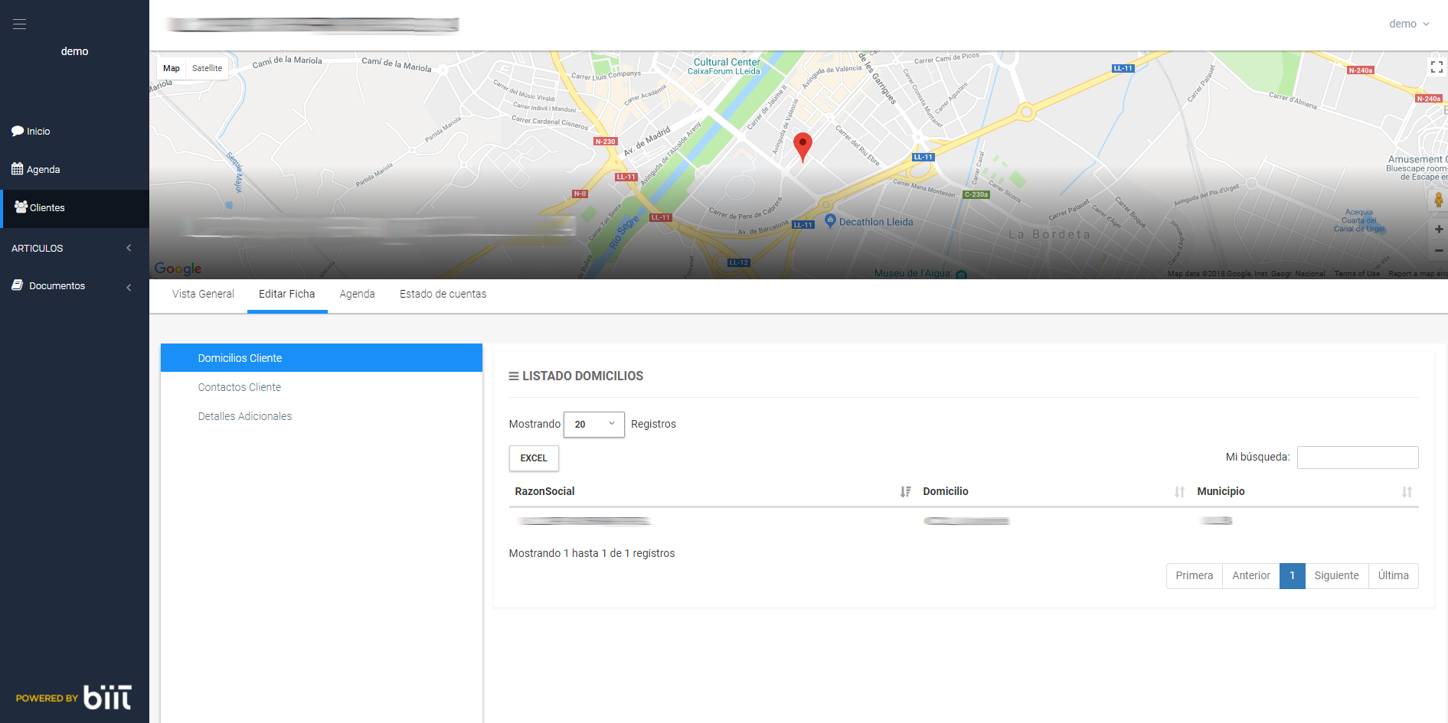Toggle map fullscreen view
Viewport: 1448px width, 723px height.
[1437, 67]
